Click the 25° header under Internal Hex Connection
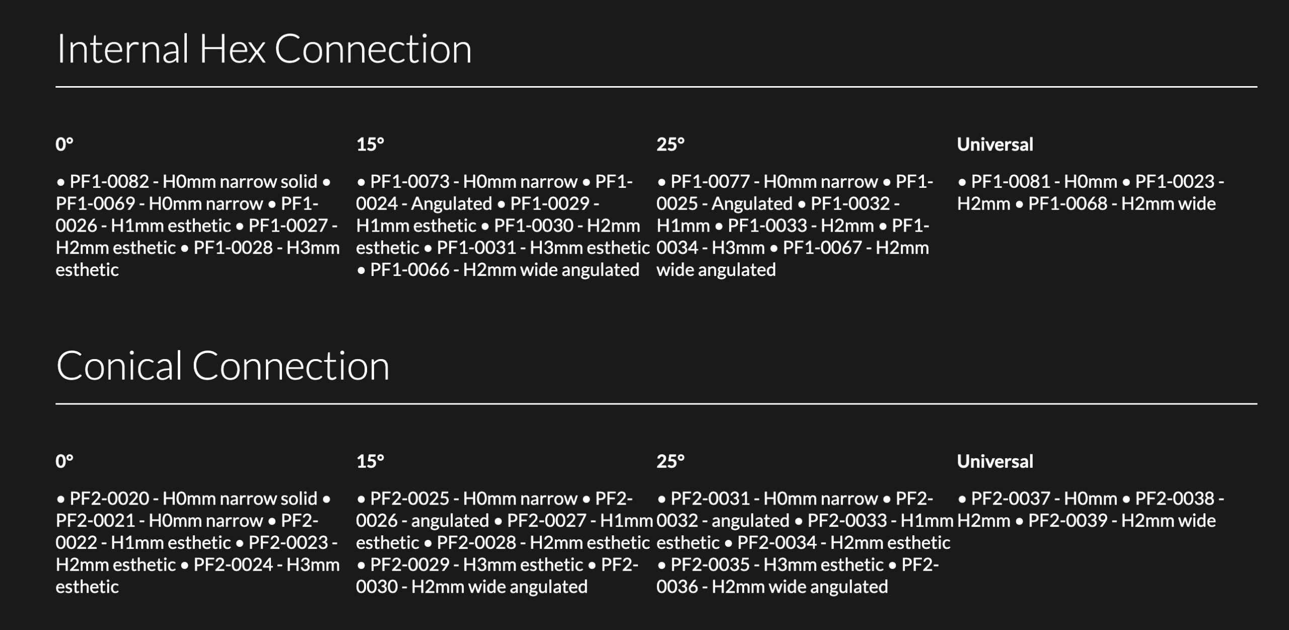 click(670, 145)
